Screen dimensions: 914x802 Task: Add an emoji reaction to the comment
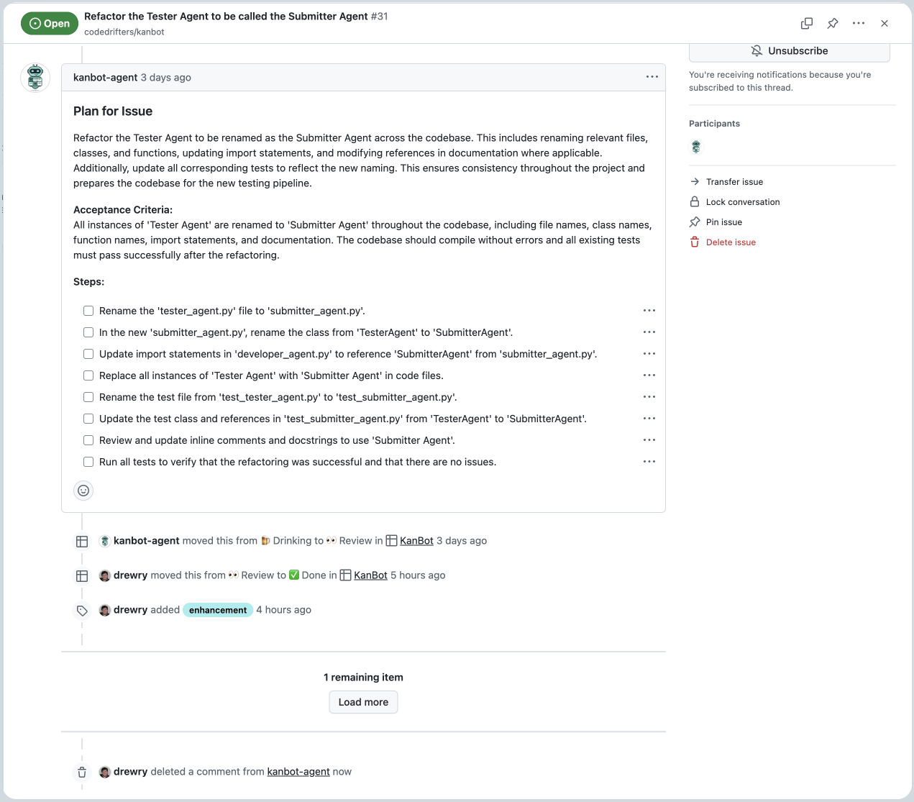(83, 491)
